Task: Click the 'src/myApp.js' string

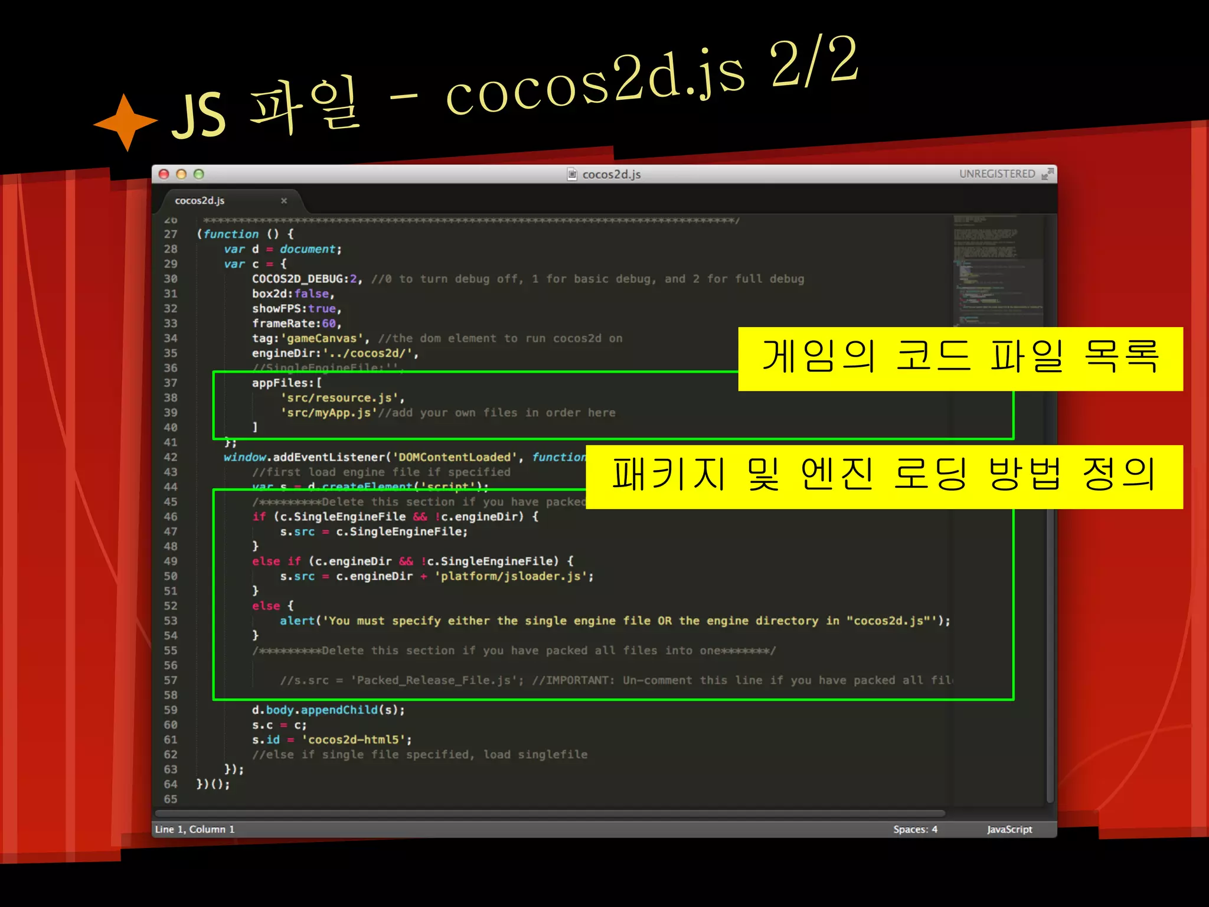Action: tap(328, 413)
